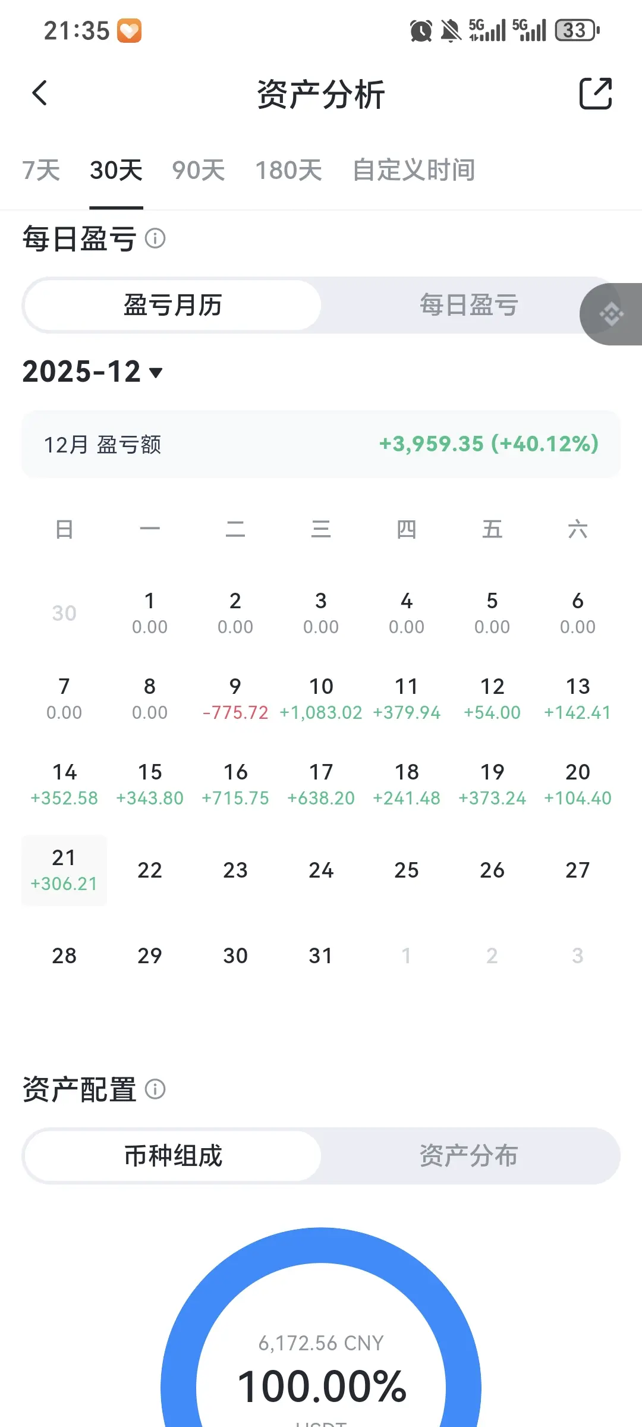Screen dimensions: 642x1427
Task: Select calendar day 21 with +306.21
Action: [64, 870]
